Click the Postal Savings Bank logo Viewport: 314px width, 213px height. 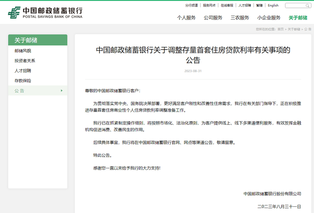pyautogui.click(x=45, y=12)
